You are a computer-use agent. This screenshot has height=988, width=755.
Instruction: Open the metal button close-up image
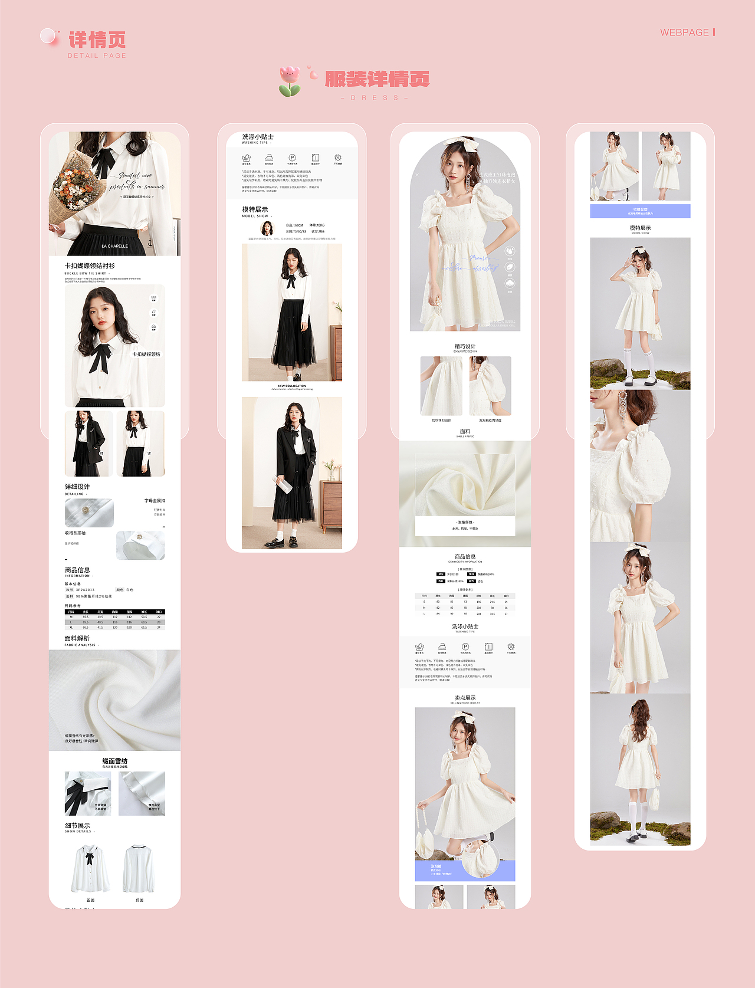click(89, 513)
